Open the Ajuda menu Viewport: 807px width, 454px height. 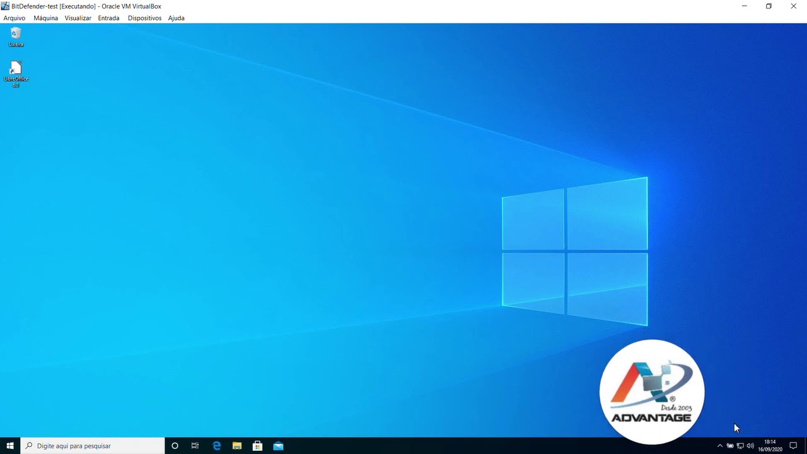point(177,18)
